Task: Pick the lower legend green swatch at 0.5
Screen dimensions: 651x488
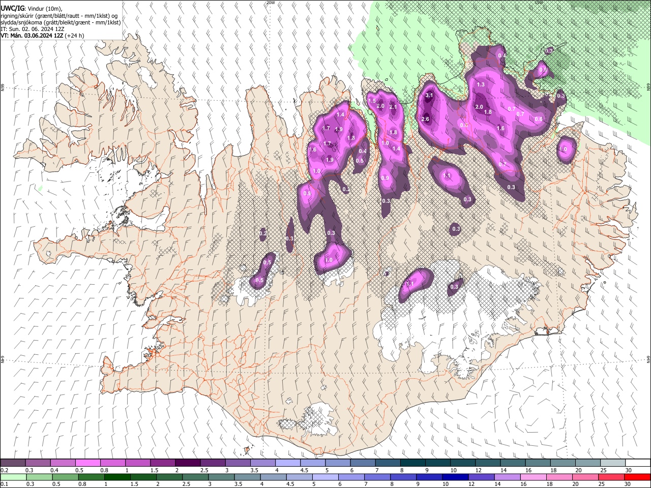Action: click(x=65, y=477)
